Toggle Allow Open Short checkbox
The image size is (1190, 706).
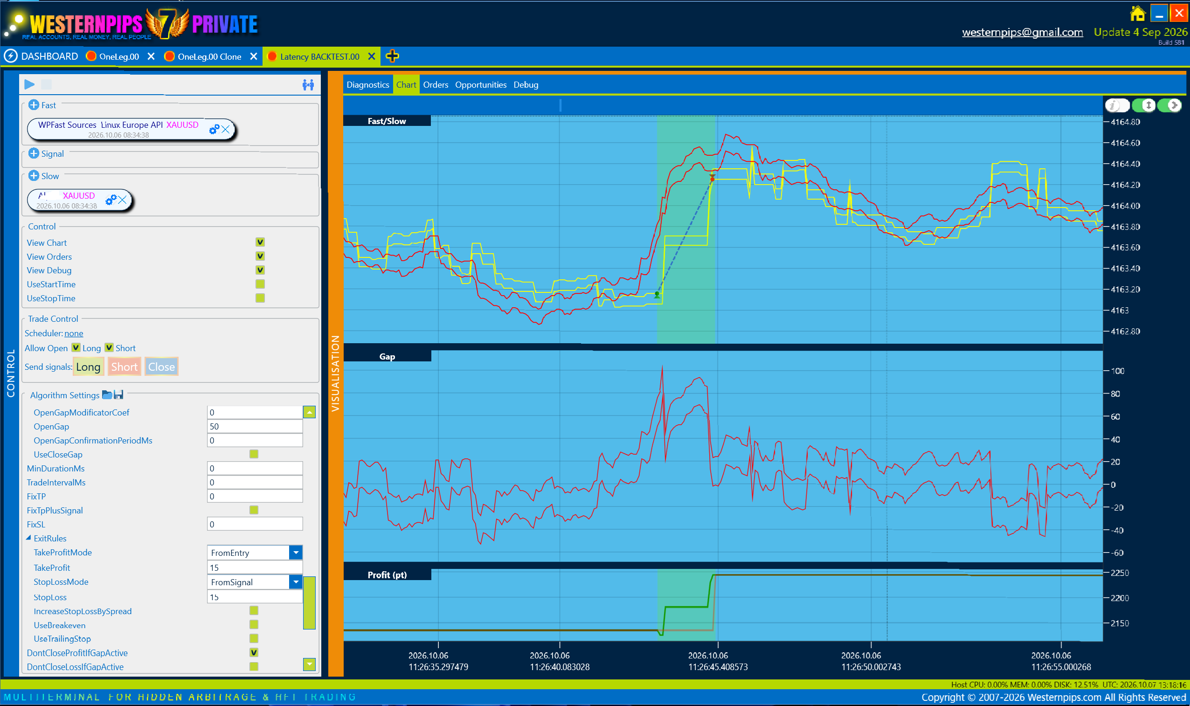(109, 347)
